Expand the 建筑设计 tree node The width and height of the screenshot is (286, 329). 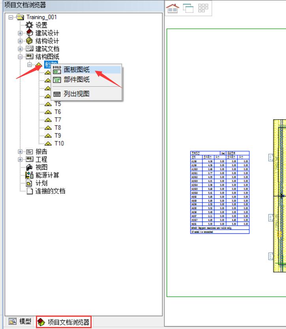tap(20, 33)
